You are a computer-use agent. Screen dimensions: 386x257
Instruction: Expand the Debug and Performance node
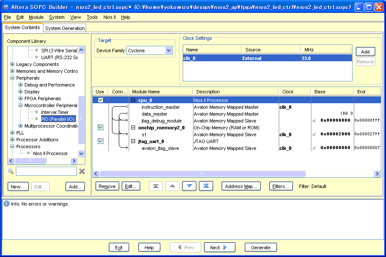point(21,85)
